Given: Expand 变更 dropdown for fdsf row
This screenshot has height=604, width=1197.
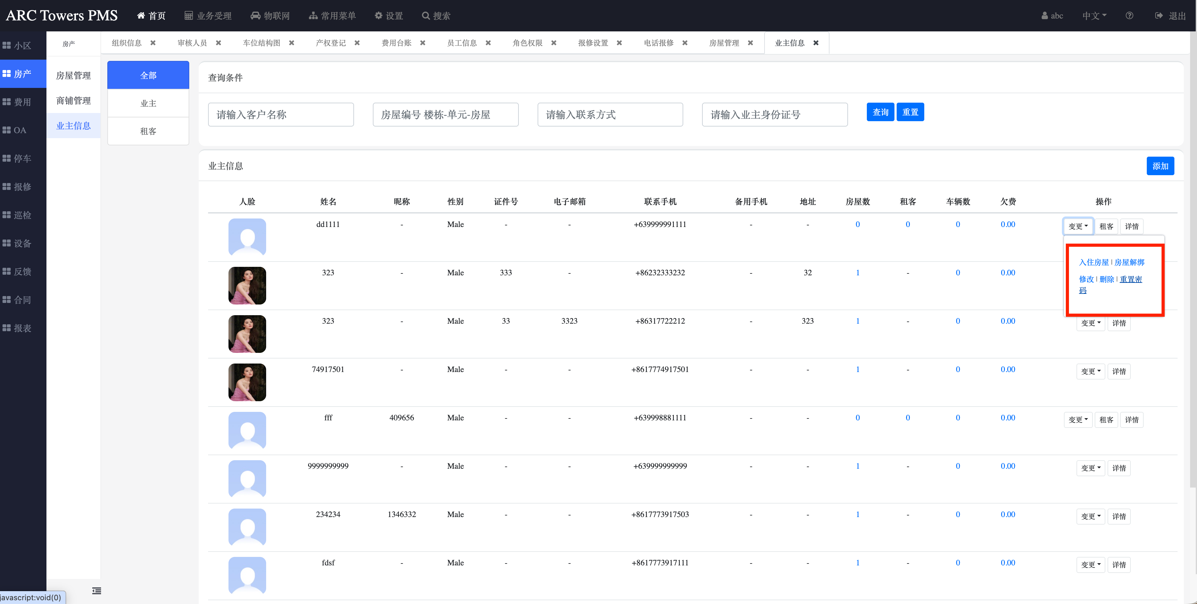Looking at the screenshot, I should point(1090,564).
